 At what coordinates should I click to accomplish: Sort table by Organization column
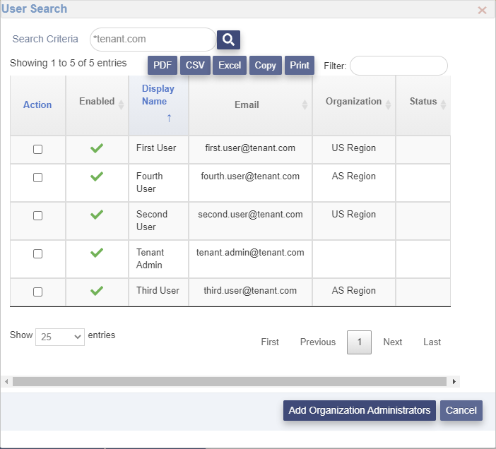(x=388, y=104)
